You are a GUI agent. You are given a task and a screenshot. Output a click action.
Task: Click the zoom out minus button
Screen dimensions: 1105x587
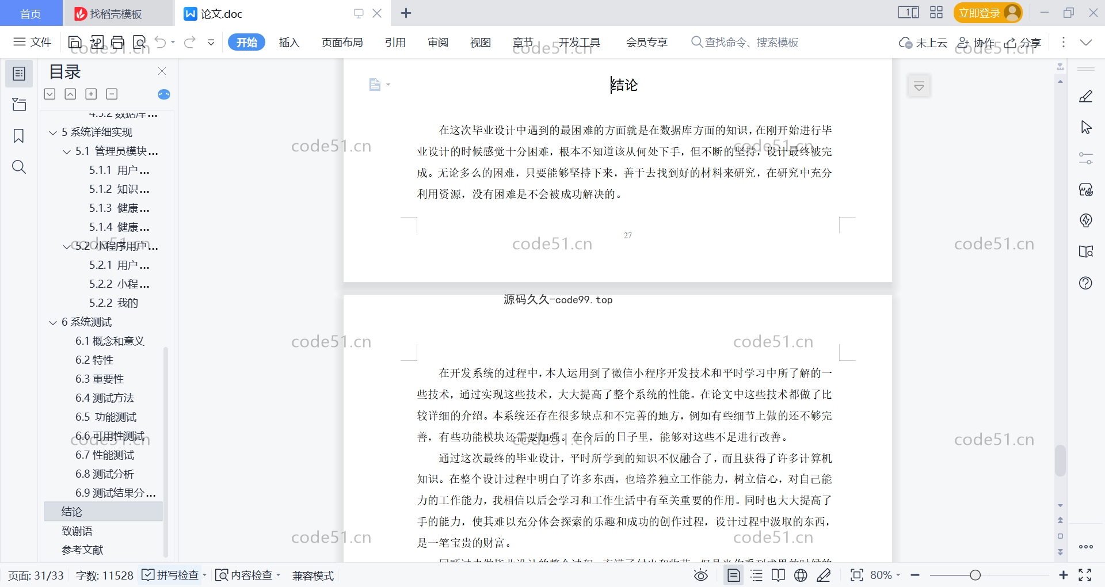coord(915,575)
